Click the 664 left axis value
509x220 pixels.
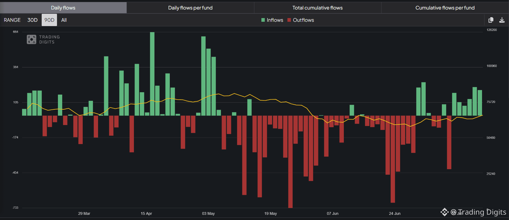pyautogui.click(x=16, y=32)
